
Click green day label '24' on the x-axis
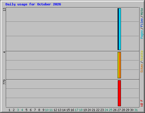click(106, 110)
